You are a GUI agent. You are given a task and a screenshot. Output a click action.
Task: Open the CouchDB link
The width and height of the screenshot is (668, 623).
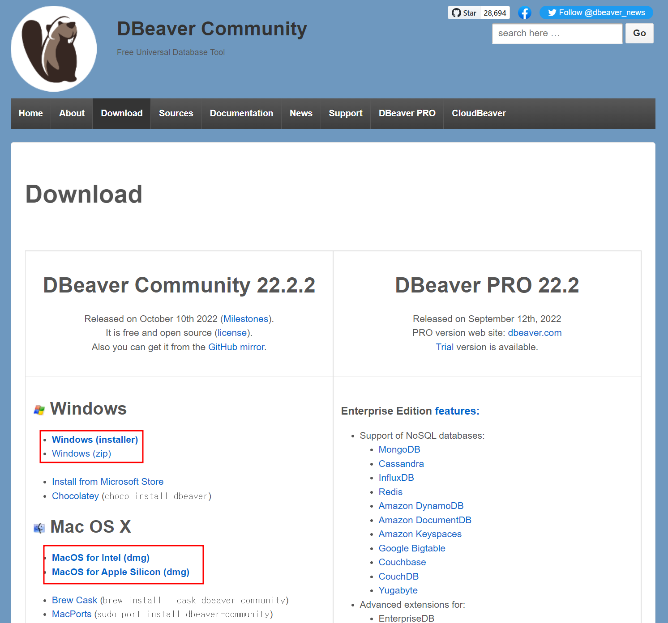tap(398, 576)
